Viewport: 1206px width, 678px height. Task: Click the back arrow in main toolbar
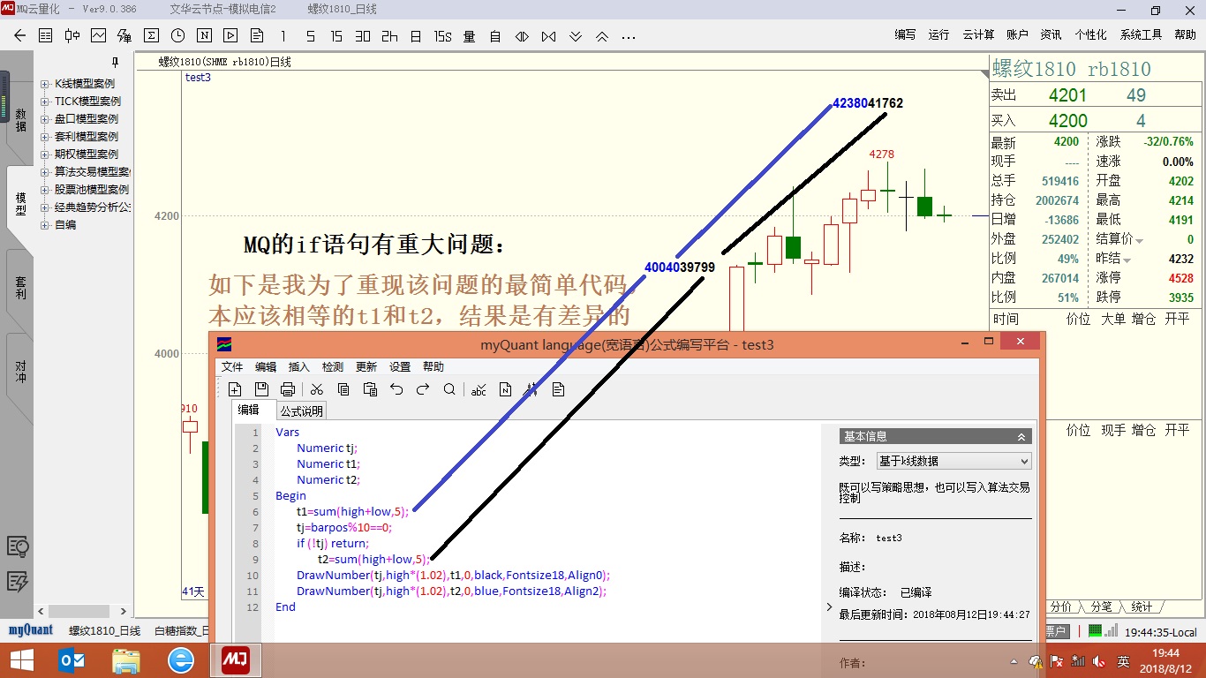(19, 36)
